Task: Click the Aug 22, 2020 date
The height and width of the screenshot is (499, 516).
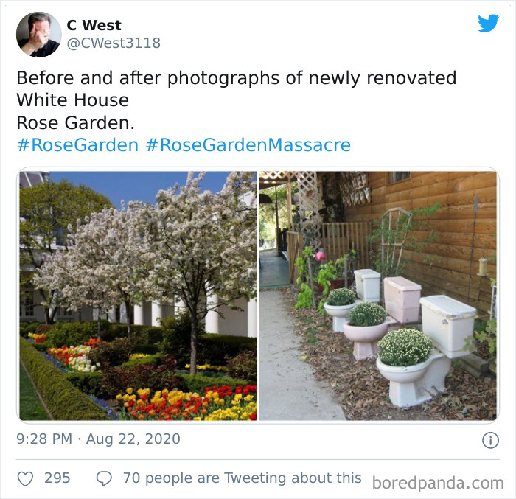Action: [x=133, y=439]
